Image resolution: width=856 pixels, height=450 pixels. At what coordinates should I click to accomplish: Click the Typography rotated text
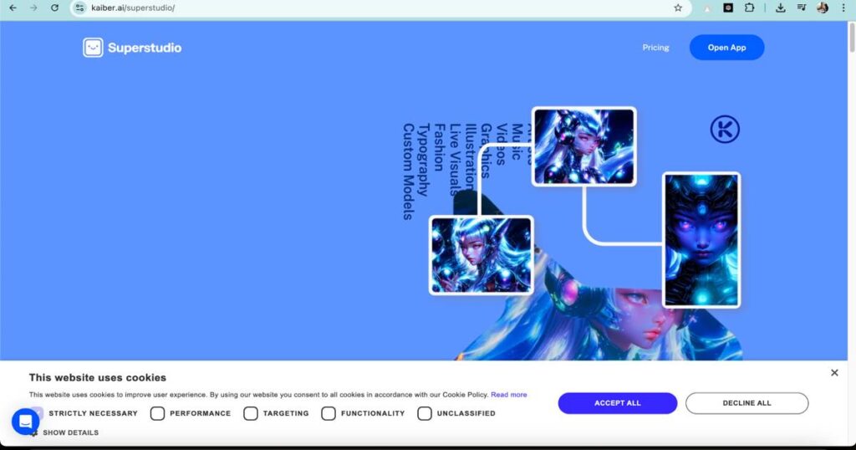point(424,160)
